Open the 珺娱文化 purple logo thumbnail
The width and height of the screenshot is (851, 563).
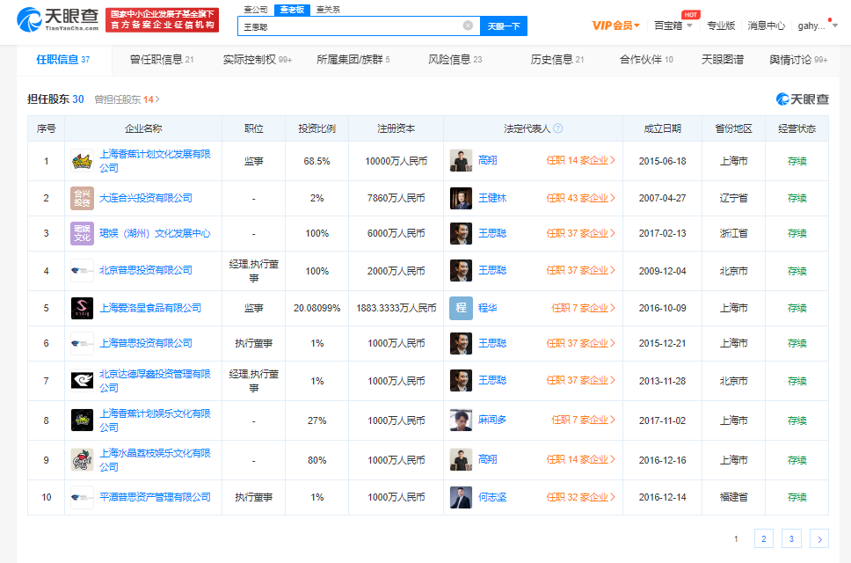[x=82, y=233]
